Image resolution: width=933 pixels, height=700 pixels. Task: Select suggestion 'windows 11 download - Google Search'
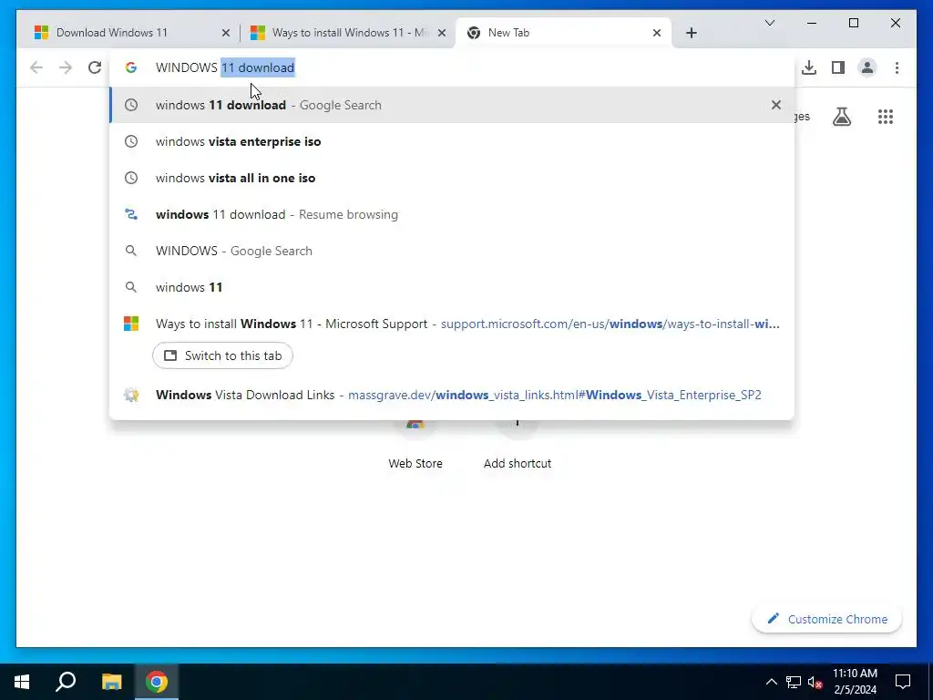[x=452, y=105]
